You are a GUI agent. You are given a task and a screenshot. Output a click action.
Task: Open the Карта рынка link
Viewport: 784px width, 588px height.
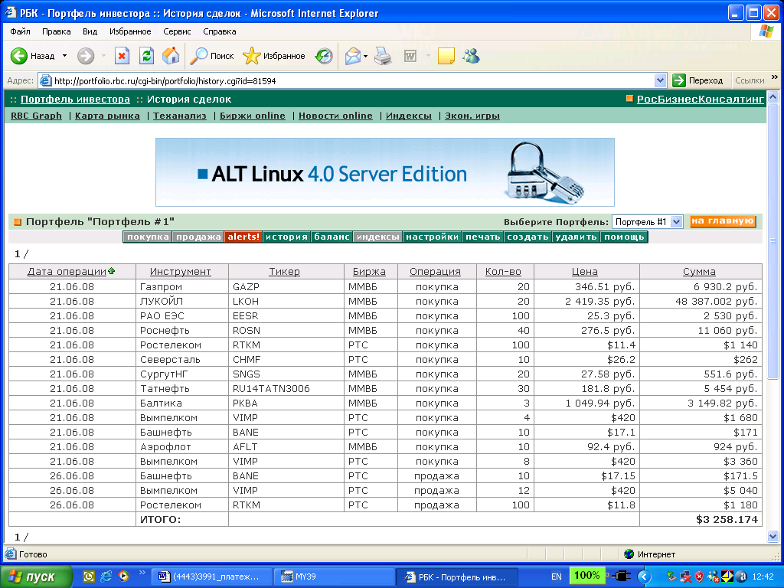(x=107, y=116)
